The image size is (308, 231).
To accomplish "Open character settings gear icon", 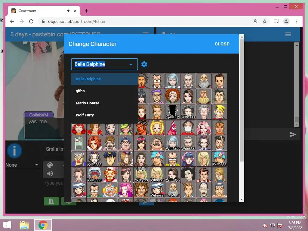I will point(144,64).
